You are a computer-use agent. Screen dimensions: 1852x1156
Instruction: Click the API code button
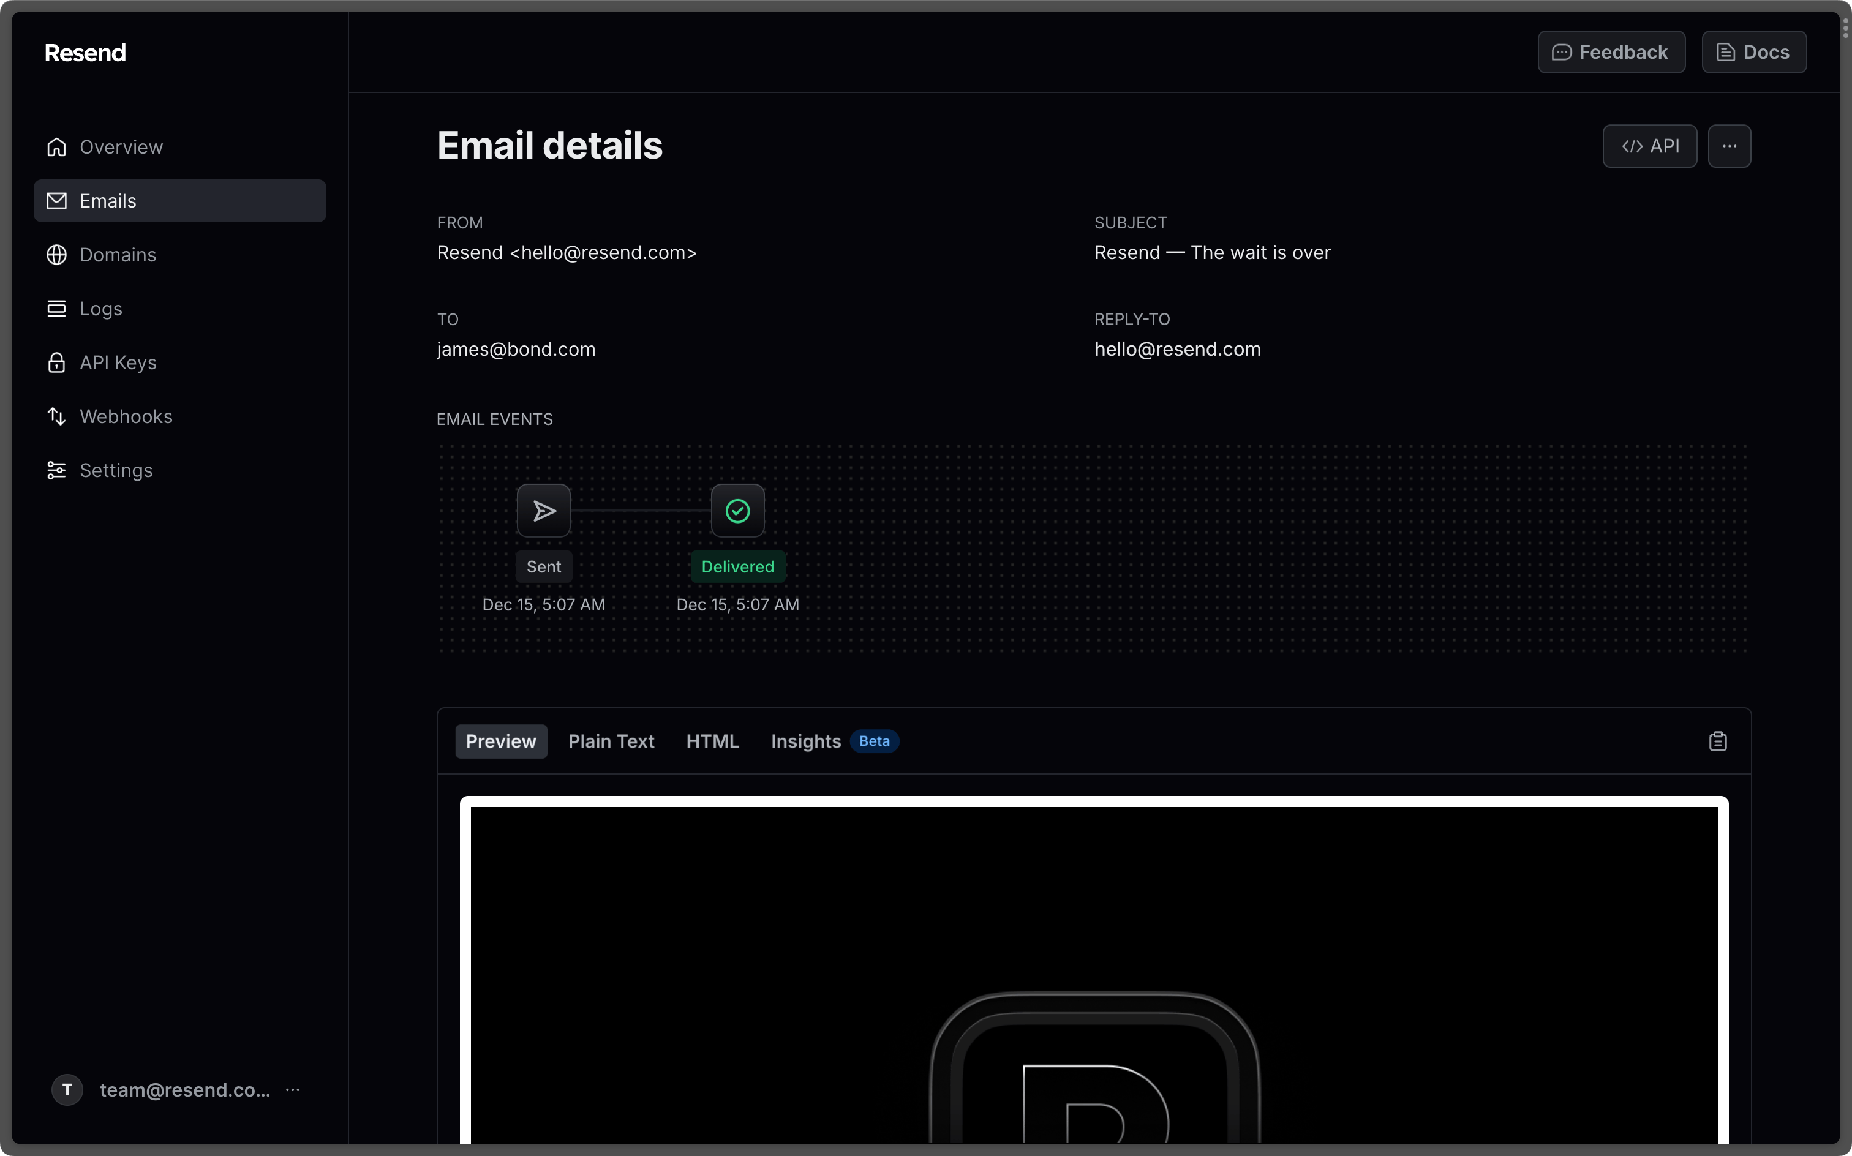click(x=1649, y=146)
